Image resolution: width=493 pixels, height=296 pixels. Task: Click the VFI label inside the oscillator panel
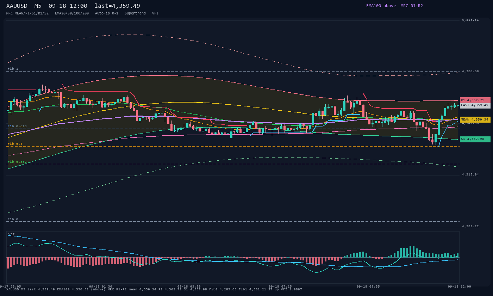tap(12, 234)
